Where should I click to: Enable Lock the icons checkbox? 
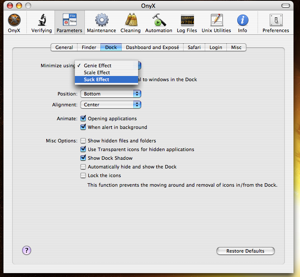pos(83,175)
